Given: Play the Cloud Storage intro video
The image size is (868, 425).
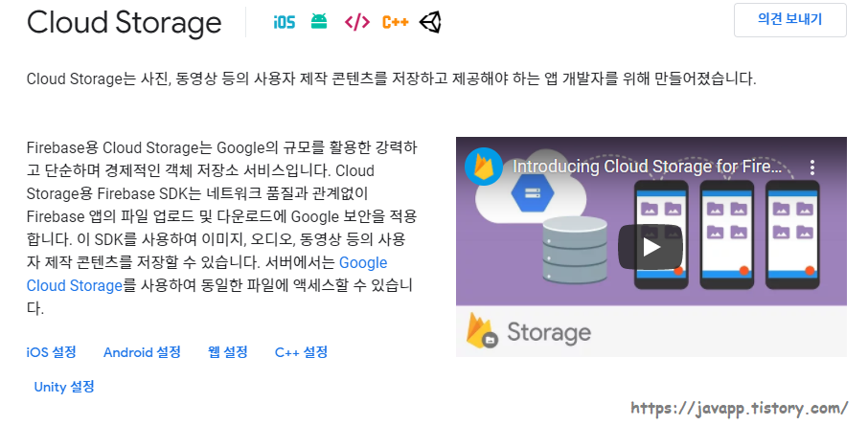Looking at the screenshot, I should point(651,247).
